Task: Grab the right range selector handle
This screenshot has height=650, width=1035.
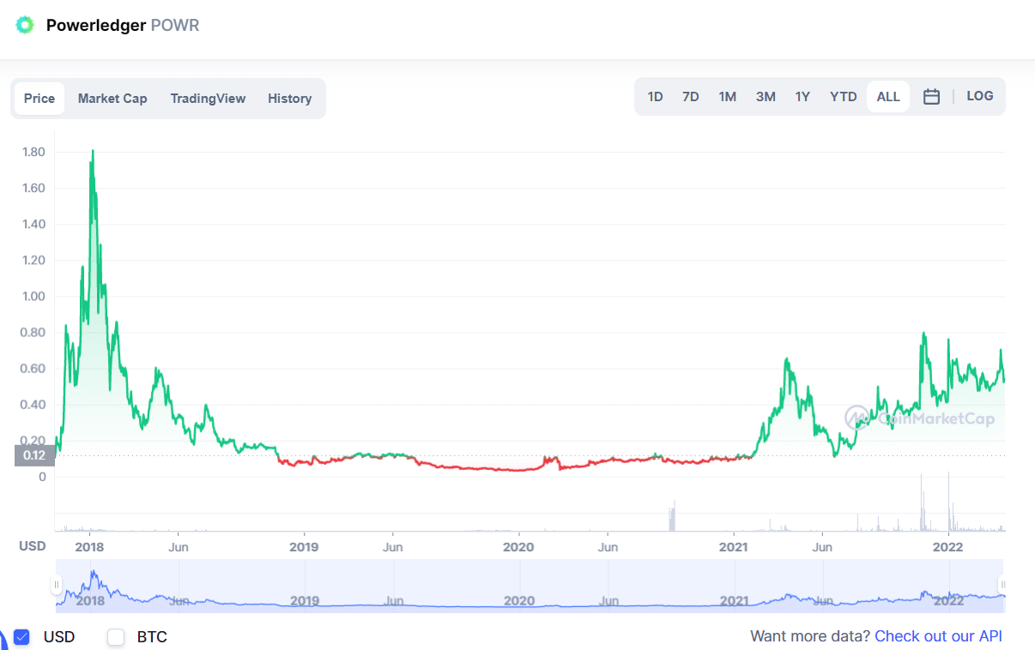Action: [1002, 585]
